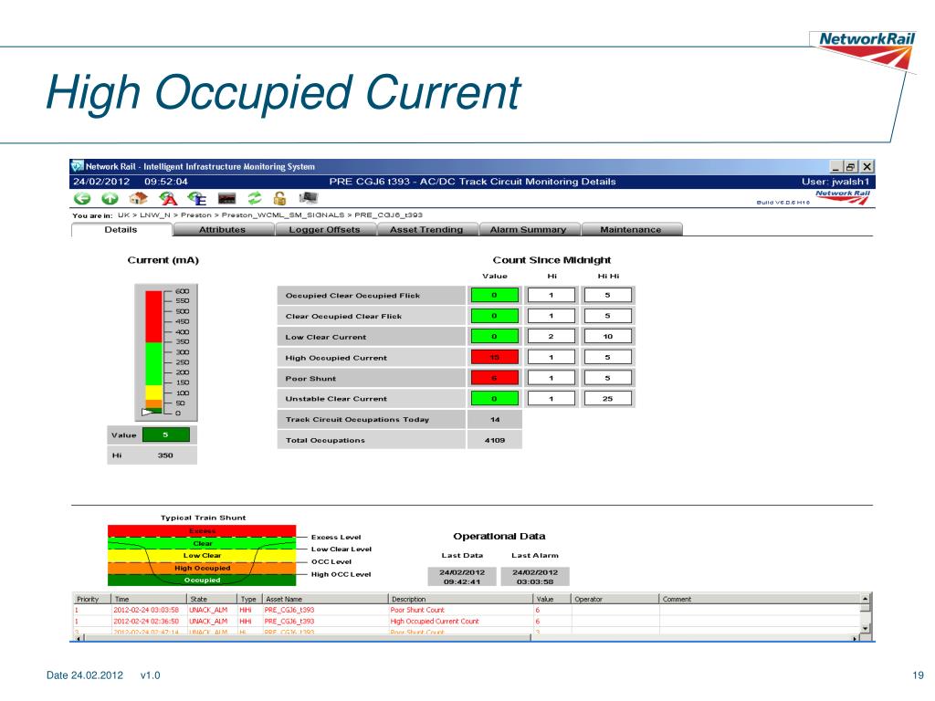
Task: Click Hi Hi field for Poor Shunt
Action: click(x=607, y=378)
